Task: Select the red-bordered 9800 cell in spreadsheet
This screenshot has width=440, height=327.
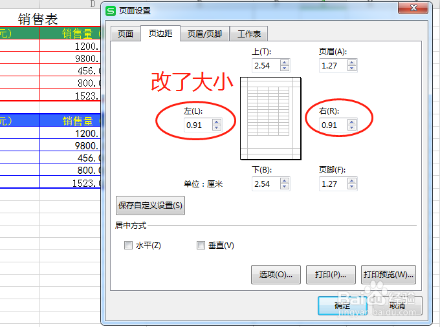Action: pyautogui.click(x=70, y=58)
